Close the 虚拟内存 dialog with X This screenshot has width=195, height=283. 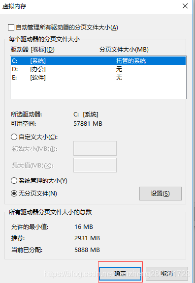(185, 6)
